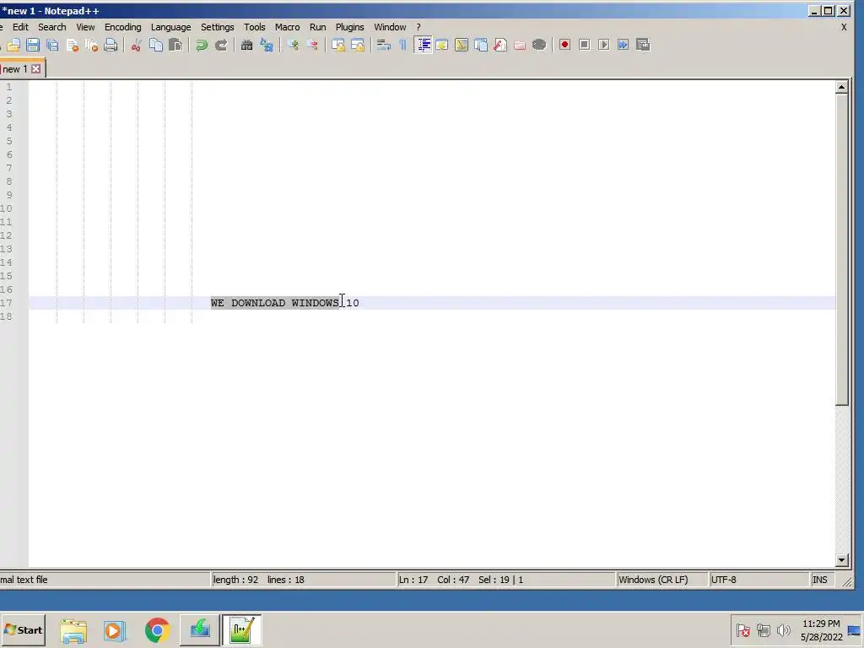Redo the edit using the Redo arrow icon

221,46
